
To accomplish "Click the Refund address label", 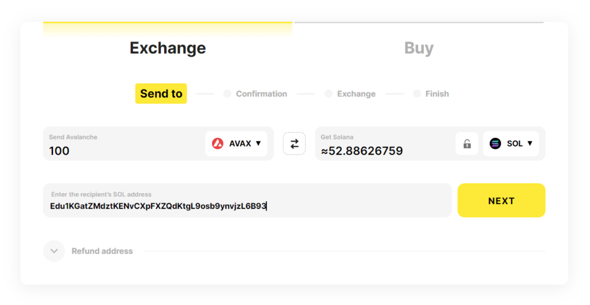I will [102, 251].
